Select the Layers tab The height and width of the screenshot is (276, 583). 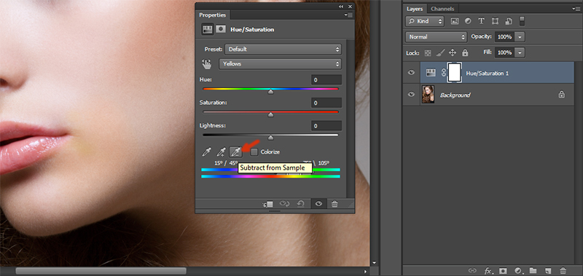(x=415, y=9)
